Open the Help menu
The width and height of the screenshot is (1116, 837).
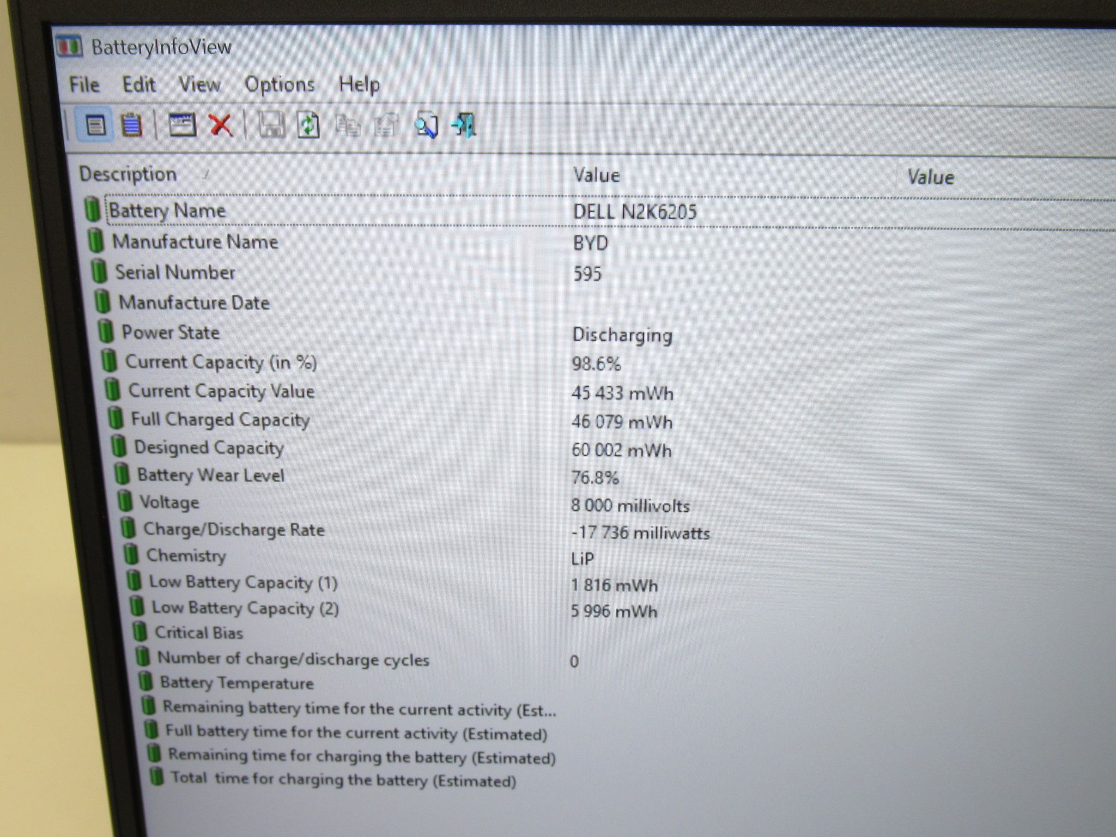360,84
